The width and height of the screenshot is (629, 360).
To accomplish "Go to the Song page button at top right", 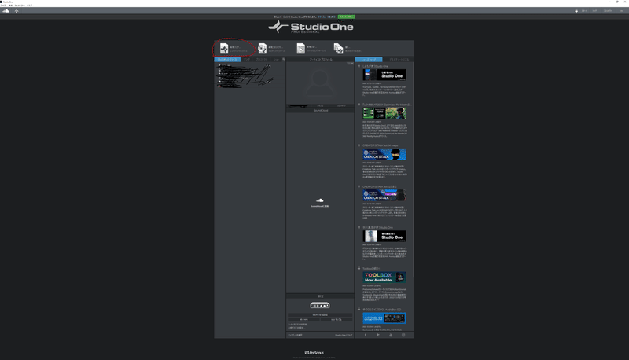I will coord(594,11).
